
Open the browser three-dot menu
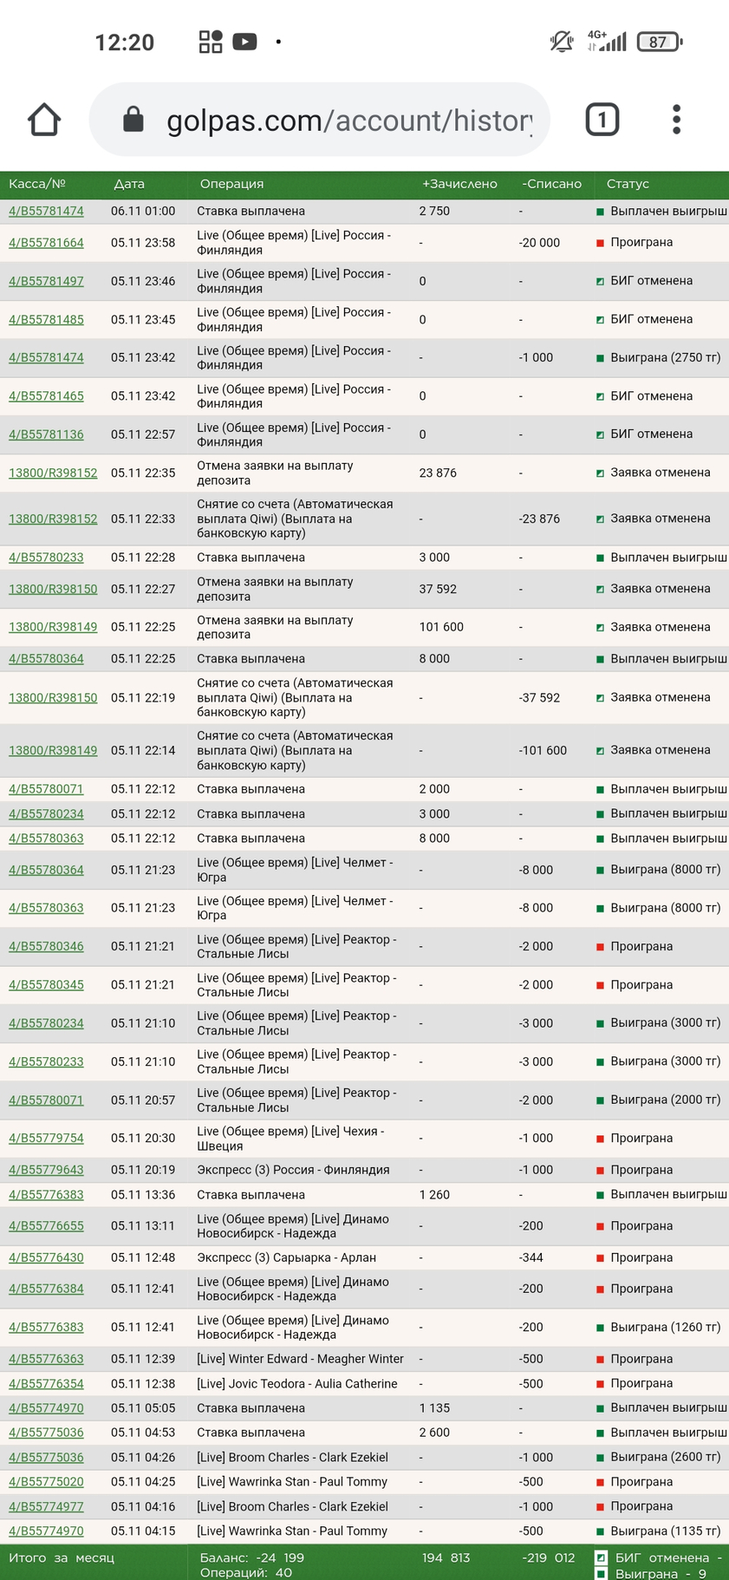pos(677,120)
